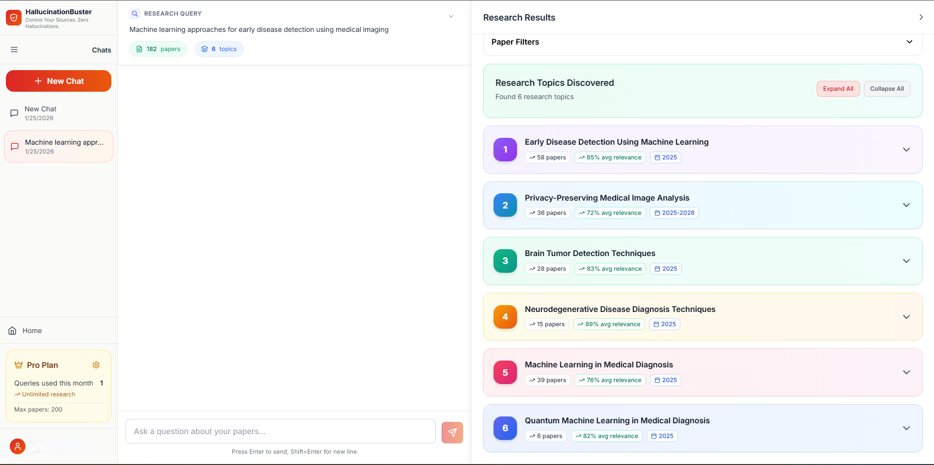Click the paper plane send icon
934x465 pixels.
pos(452,432)
